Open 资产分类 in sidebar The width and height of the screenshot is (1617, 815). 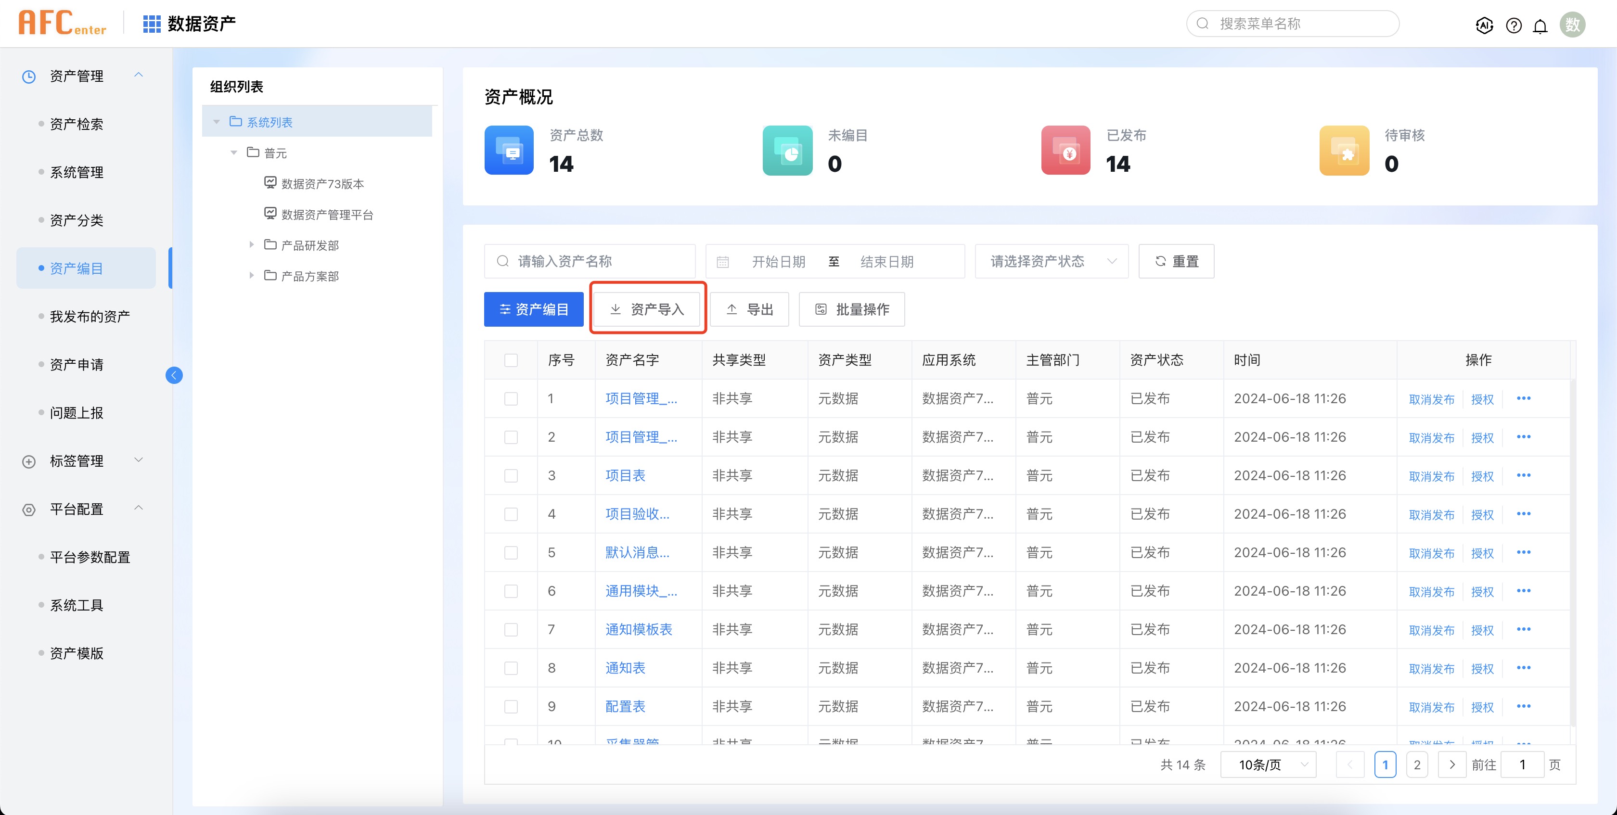click(77, 220)
